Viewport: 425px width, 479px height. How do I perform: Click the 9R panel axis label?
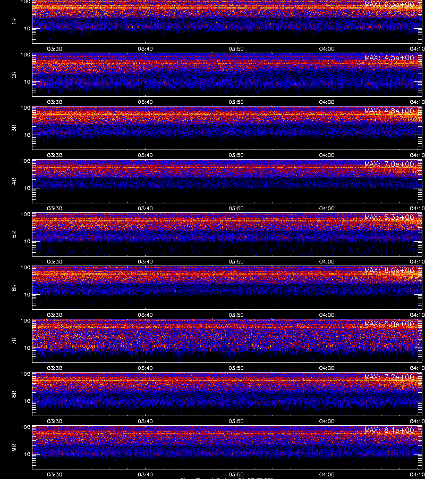point(14,448)
